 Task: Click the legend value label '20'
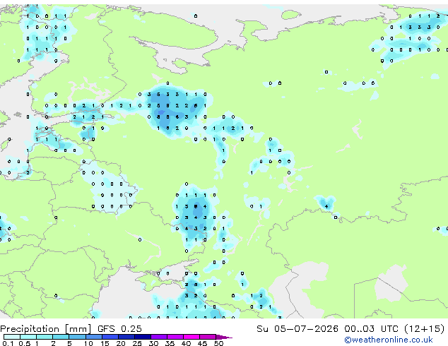coord(121,343)
